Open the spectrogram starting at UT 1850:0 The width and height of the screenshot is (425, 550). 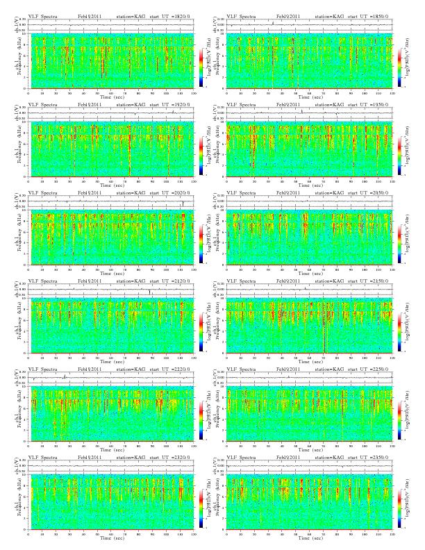(x=309, y=61)
